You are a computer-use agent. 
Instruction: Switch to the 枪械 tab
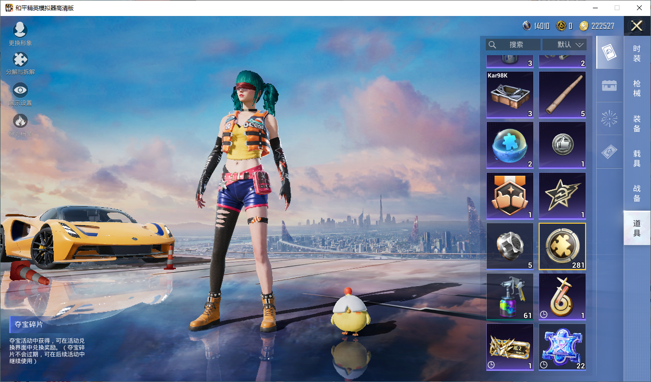tap(637, 88)
